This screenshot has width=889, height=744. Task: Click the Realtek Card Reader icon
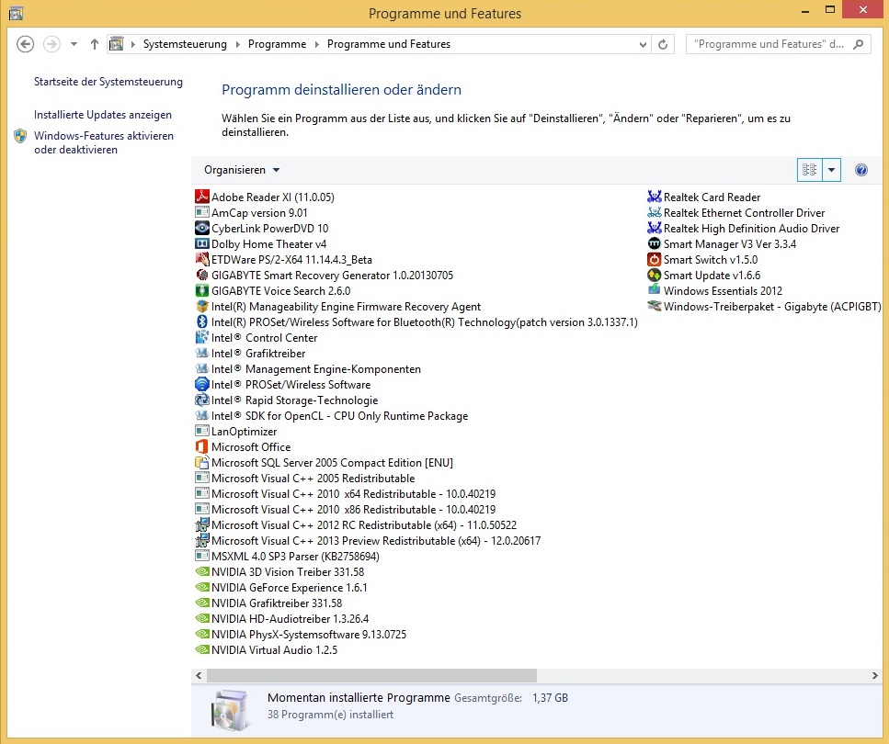(x=655, y=197)
